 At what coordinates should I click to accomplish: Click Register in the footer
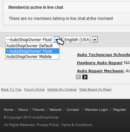[x=120, y=110]
